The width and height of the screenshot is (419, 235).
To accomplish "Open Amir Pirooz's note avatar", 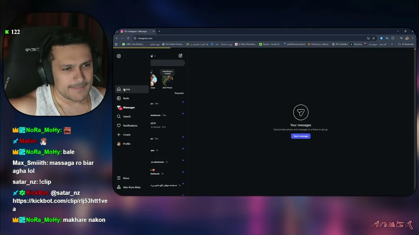I will [x=167, y=80].
